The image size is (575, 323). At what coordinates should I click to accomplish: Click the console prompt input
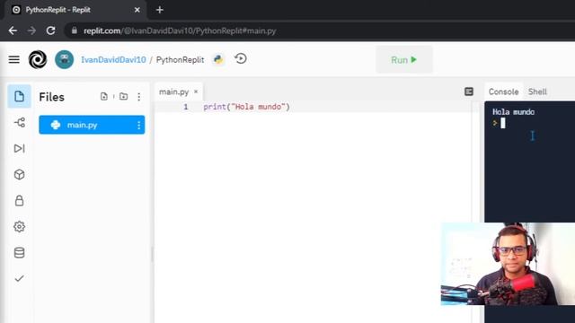coord(503,123)
